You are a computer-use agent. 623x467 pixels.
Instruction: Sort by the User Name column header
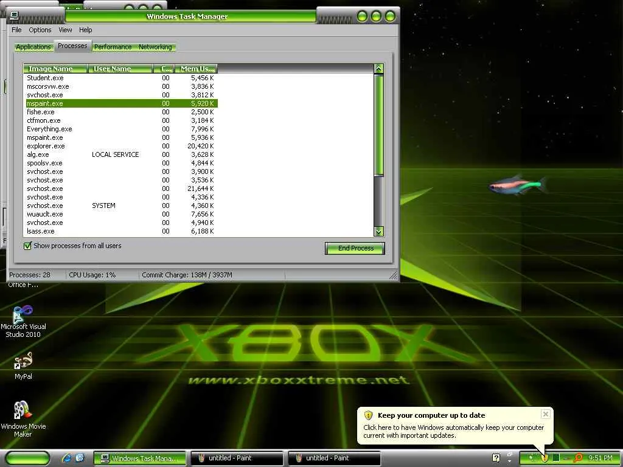click(120, 69)
